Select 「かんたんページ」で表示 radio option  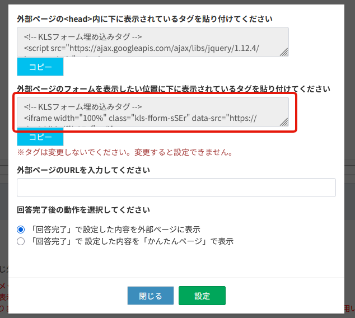pyautogui.click(x=21, y=241)
